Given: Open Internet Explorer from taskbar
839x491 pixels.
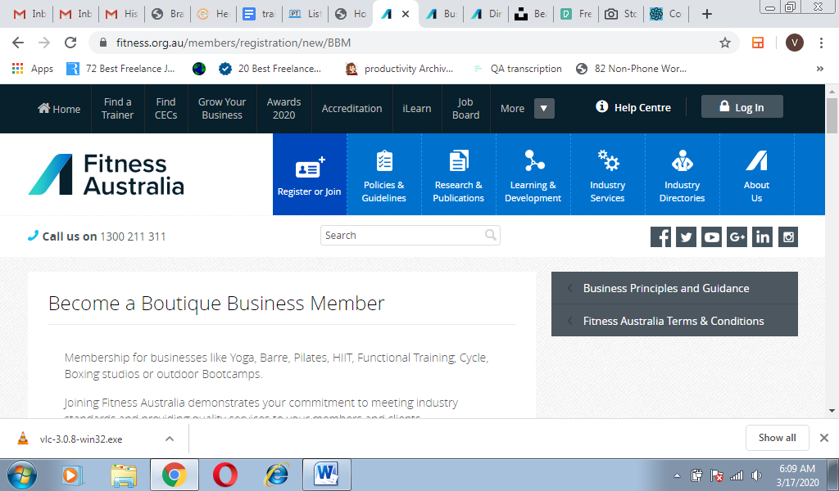Looking at the screenshot, I should [x=277, y=475].
